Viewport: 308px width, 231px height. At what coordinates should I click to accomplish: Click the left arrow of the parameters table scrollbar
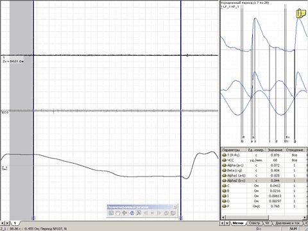tap(223, 218)
